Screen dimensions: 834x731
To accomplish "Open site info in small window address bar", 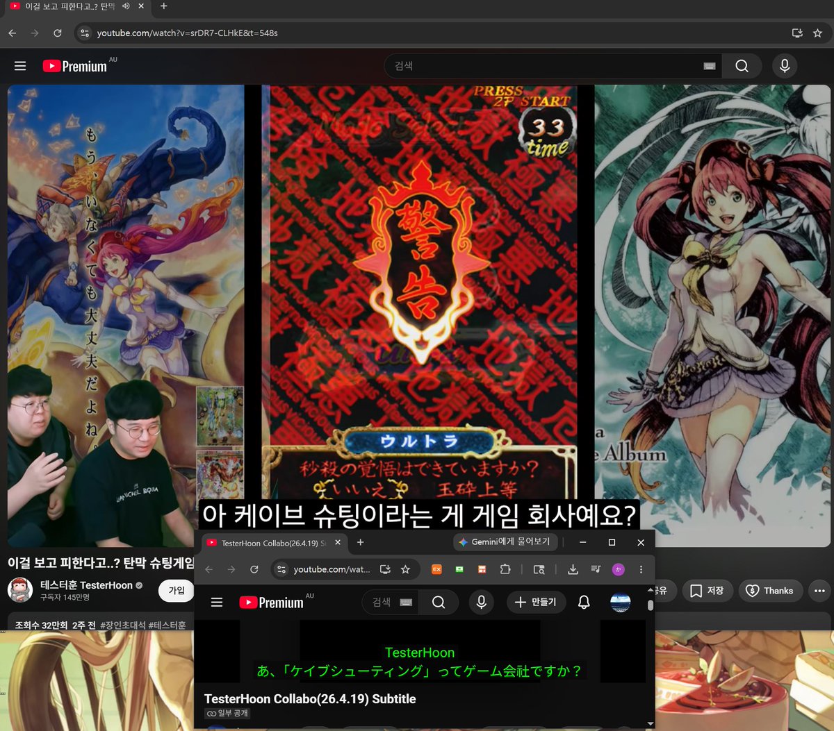I will [x=281, y=569].
